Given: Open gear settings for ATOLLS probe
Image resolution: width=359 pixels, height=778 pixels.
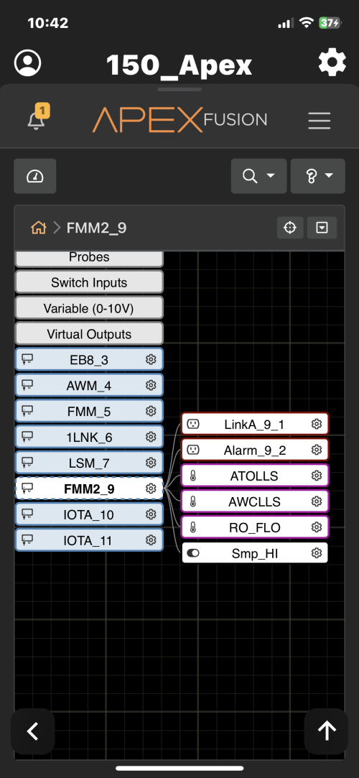Looking at the screenshot, I should coord(317,476).
